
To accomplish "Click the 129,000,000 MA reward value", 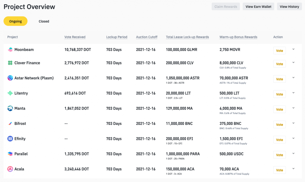I will pos(179,108).
